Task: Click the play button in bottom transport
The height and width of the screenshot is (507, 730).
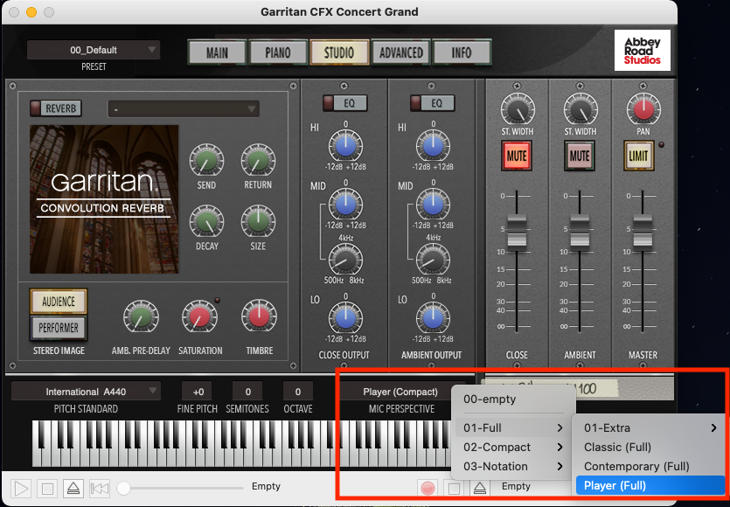Action: [23, 488]
